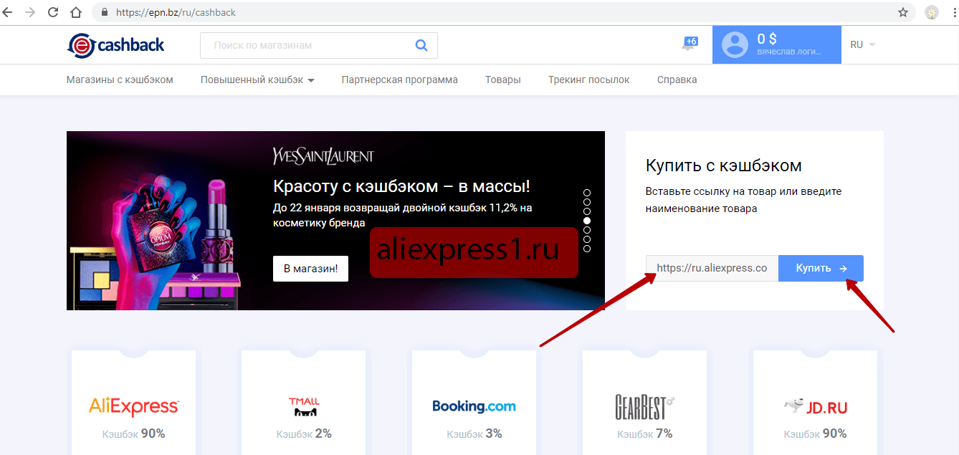Viewport: 959px width, 455px height.
Task: Open the account balance 0 $ panel
Action: (x=777, y=44)
